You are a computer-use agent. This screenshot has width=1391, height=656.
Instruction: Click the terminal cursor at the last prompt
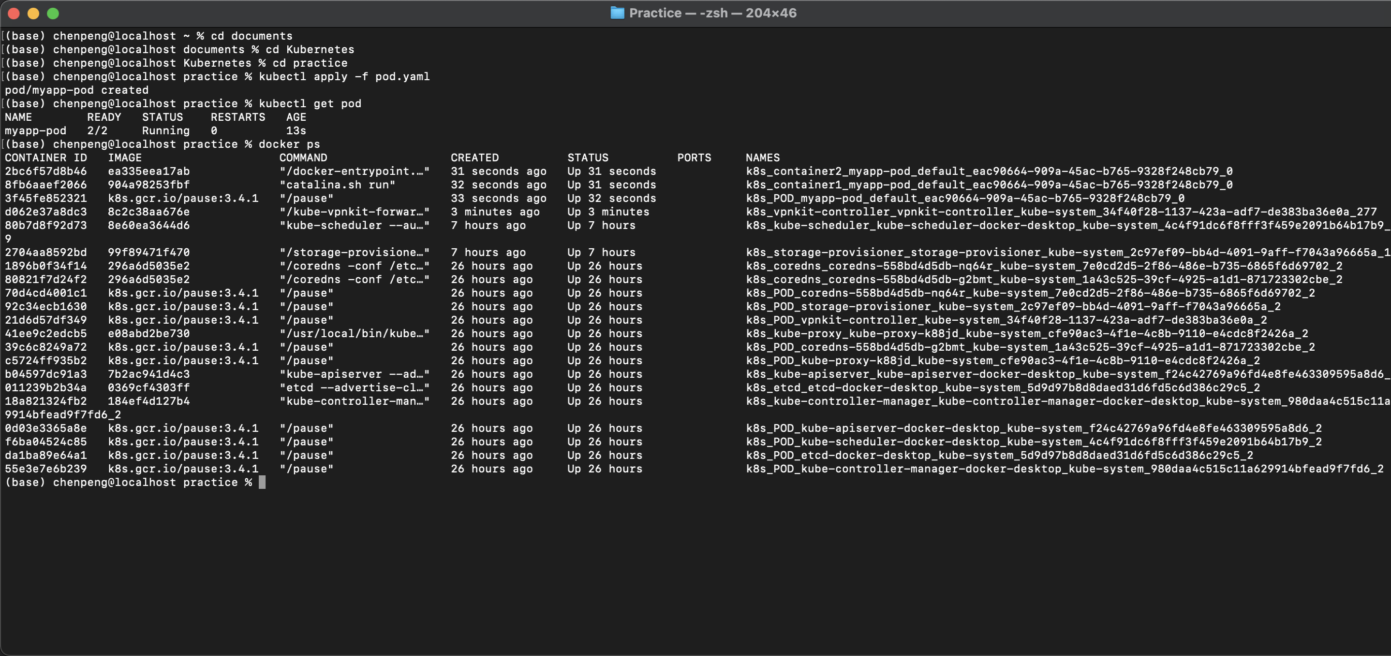262,482
